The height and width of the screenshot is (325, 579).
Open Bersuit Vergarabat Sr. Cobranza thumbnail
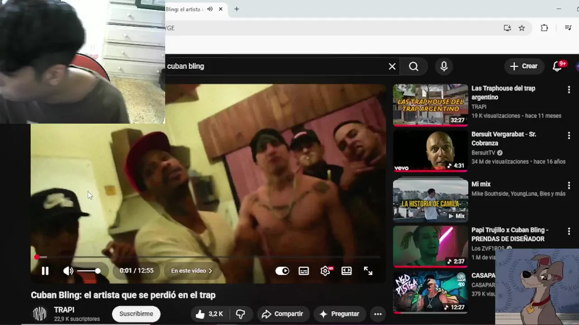(430, 151)
